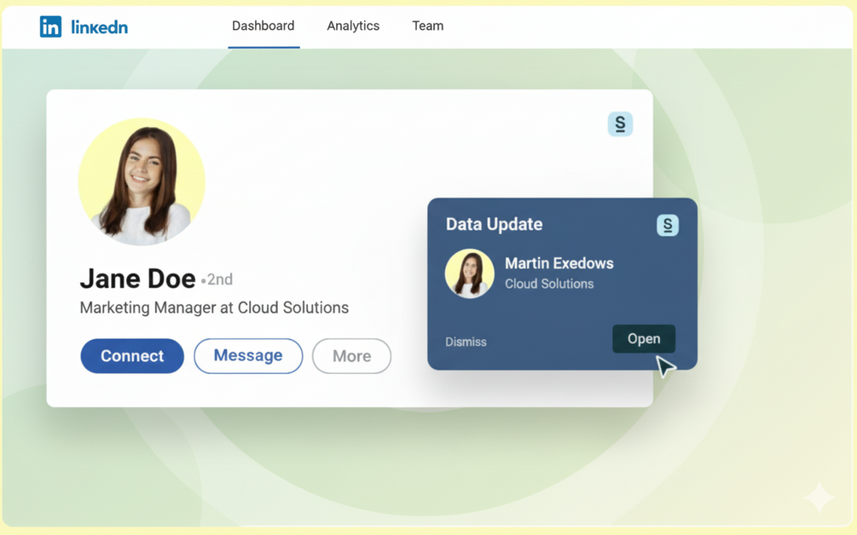
Task: Open the Dashboard tab
Action: click(263, 26)
